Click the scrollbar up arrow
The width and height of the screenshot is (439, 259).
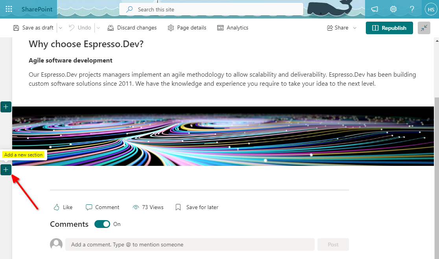pyautogui.click(x=437, y=41)
